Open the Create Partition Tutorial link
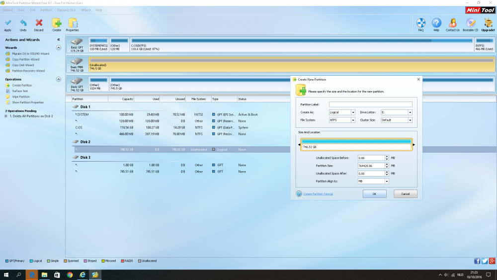497x280 pixels. pos(318,194)
